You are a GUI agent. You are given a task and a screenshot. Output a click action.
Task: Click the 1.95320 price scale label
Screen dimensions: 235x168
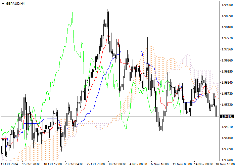point(227,105)
